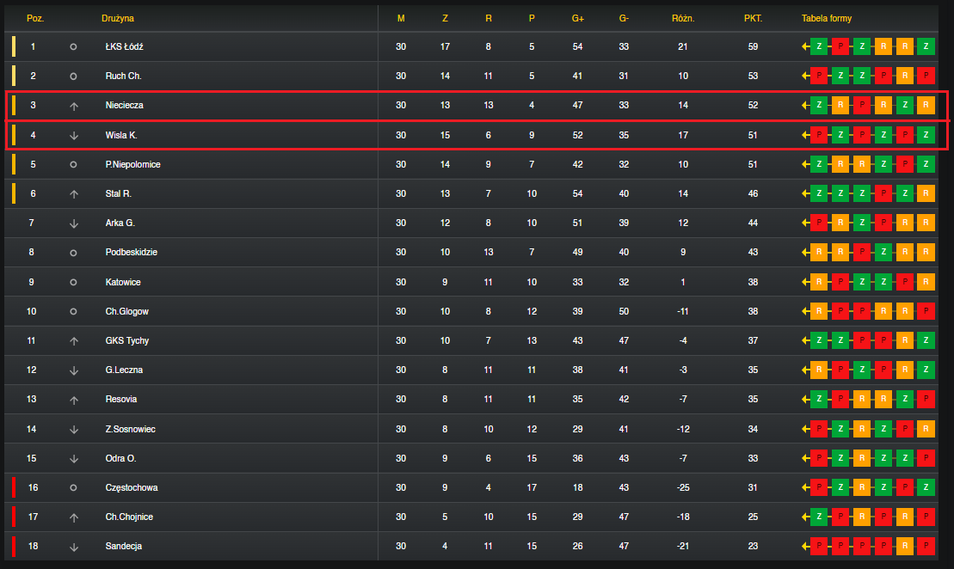
Task: Click the up arrow beside Ch.Chojnice
Action: tap(74, 517)
